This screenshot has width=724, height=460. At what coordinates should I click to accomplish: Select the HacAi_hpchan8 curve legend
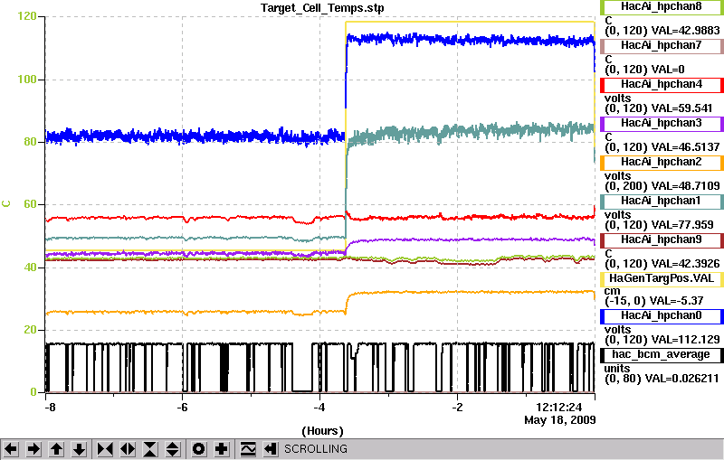(x=662, y=7)
